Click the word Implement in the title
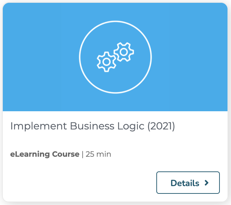 38,126
